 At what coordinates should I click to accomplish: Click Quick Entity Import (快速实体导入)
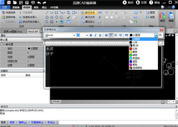click(x=28, y=17)
